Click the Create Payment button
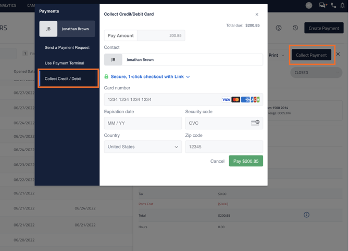 point(323,28)
